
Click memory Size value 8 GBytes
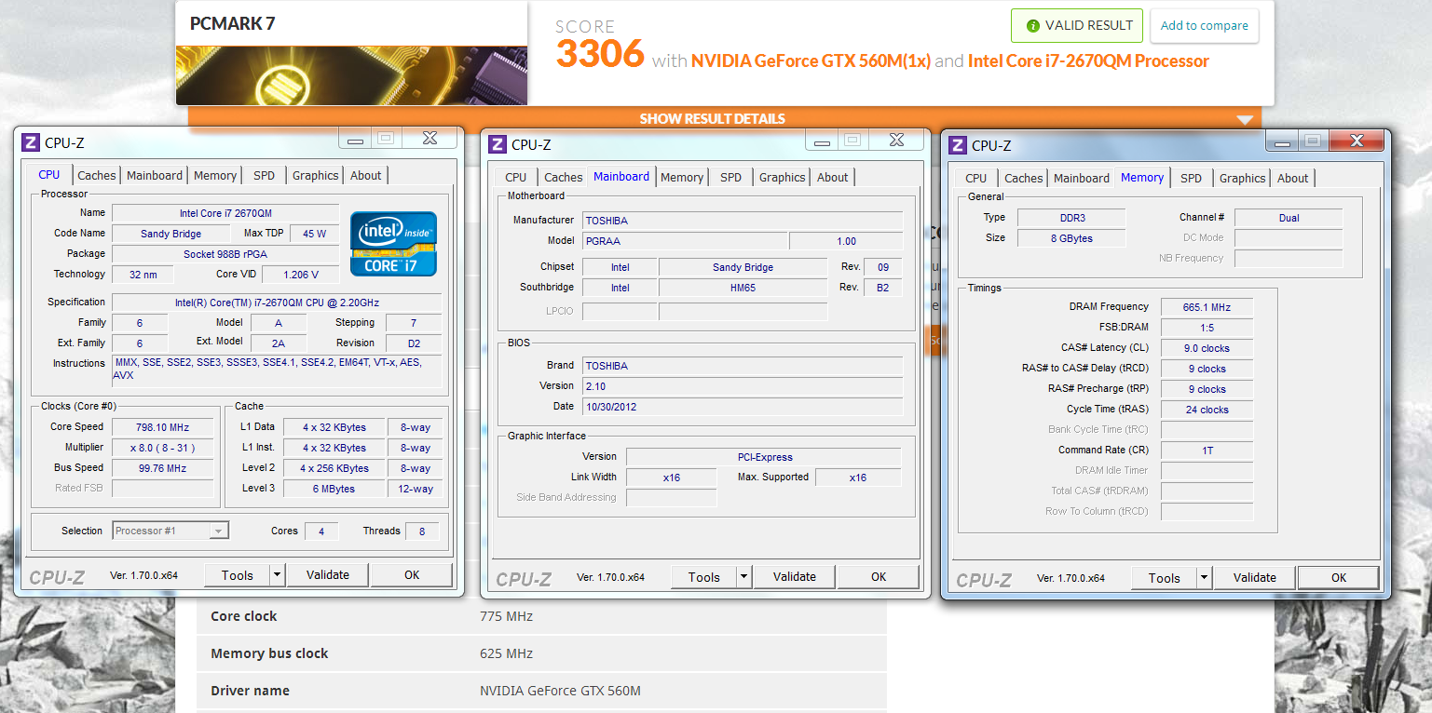coord(1071,238)
